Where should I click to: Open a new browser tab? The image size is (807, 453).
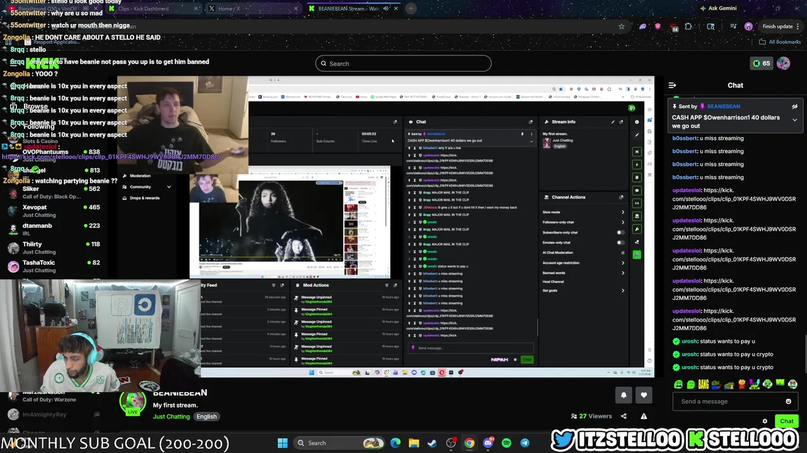tap(410, 9)
